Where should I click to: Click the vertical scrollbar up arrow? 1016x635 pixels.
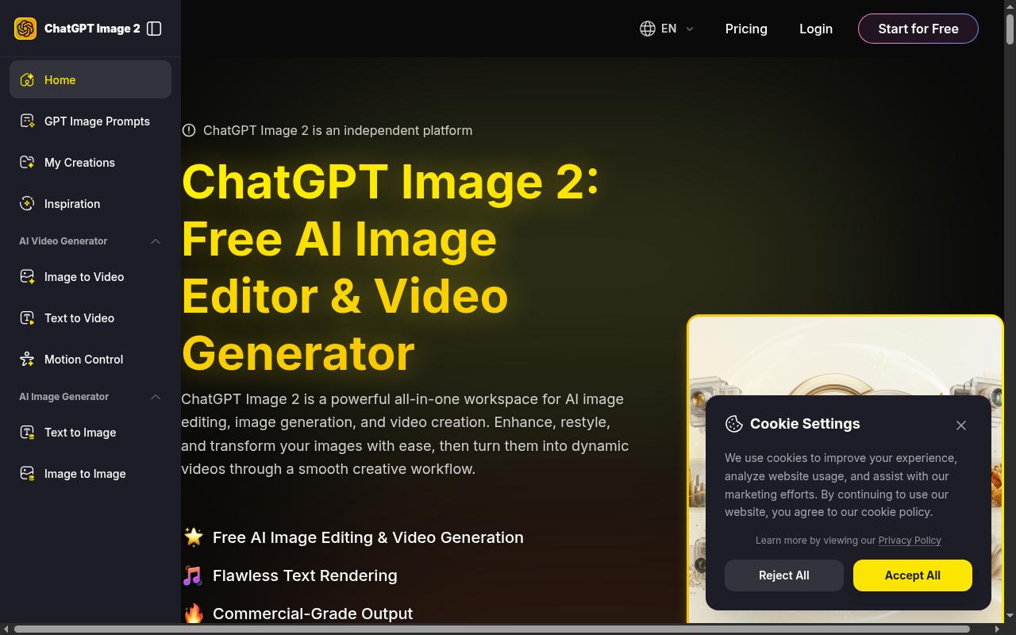[x=1010, y=6]
